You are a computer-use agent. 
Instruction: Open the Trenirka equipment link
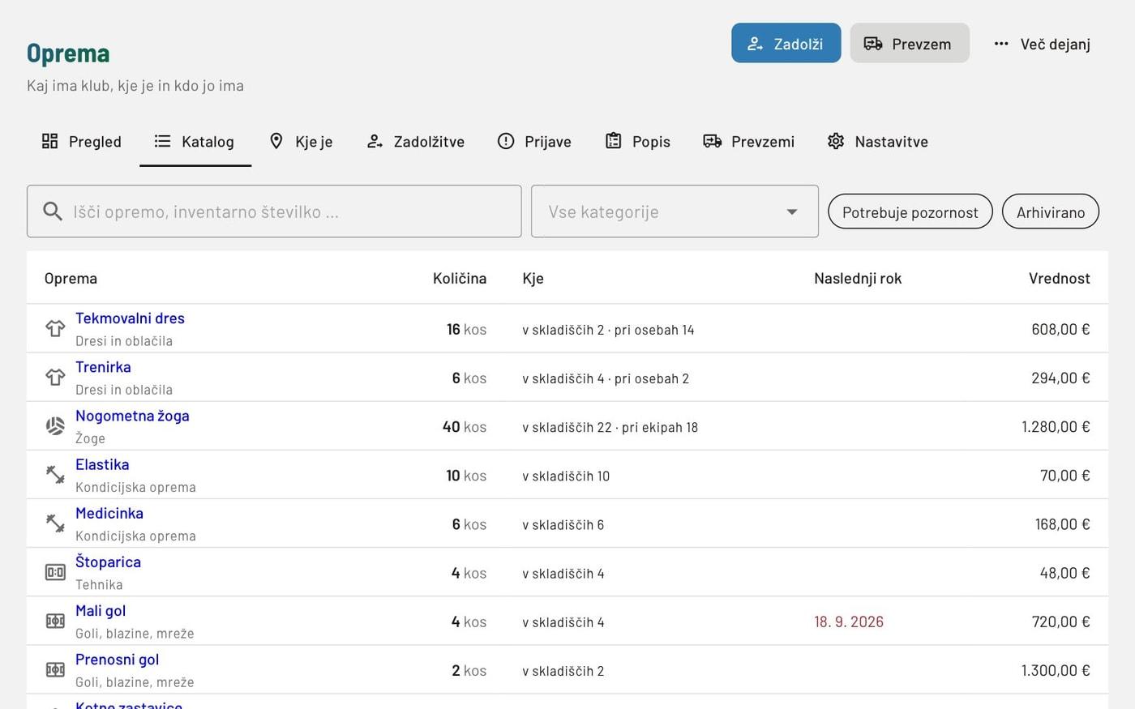(x=103, y=367)
